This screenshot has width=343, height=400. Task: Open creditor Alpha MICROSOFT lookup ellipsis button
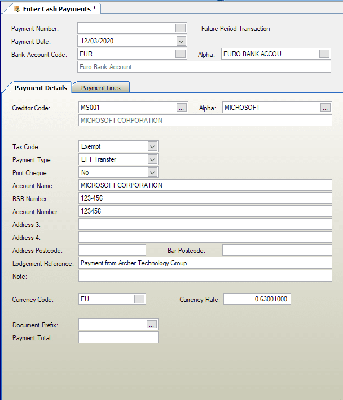[325, 108]
